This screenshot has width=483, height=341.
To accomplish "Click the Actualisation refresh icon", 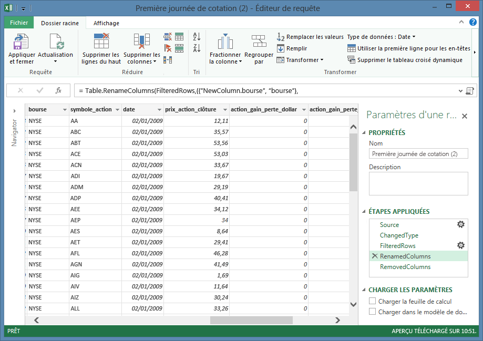I will tap(56, 42).
